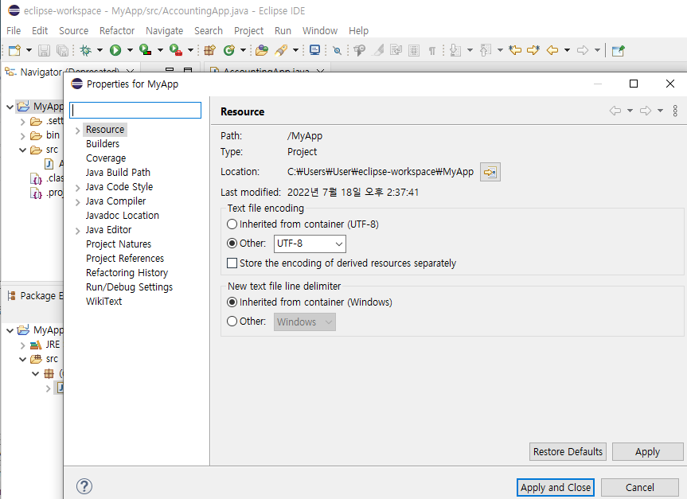Open the Windows line delimiter dropdown
687x499 pixels.
pos(305,322)
